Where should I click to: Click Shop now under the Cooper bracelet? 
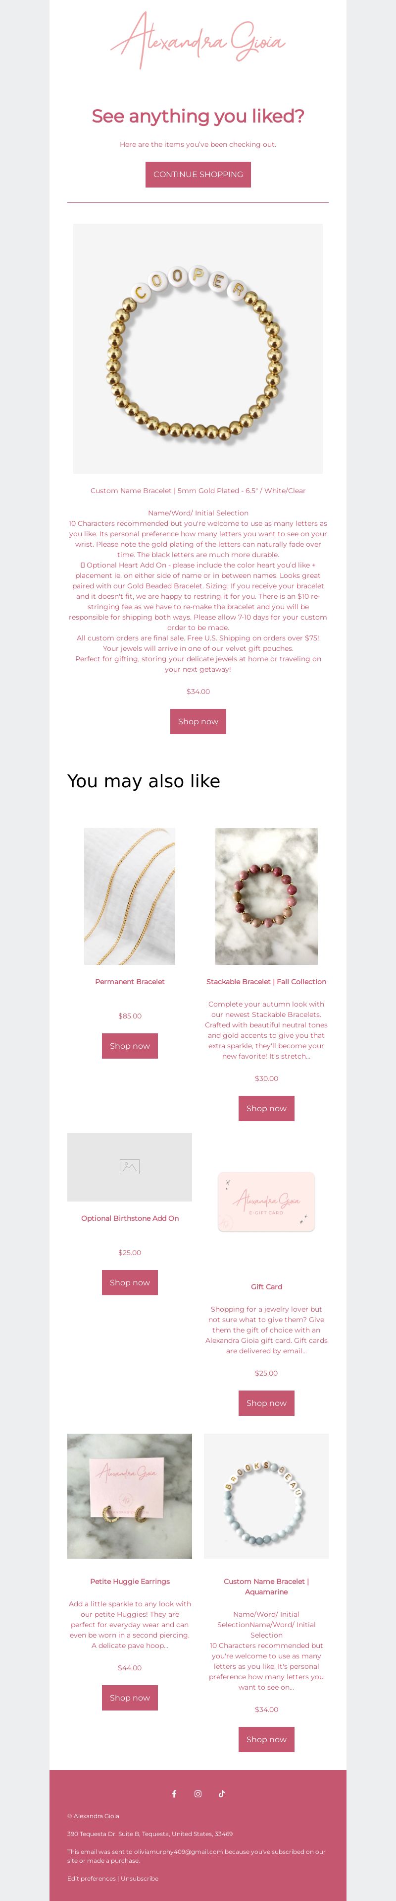pos(198,721)
